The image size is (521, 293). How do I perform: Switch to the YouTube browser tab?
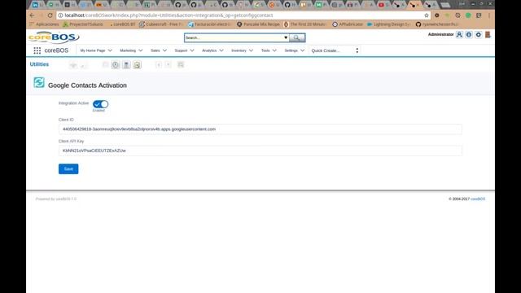(383, 5)
